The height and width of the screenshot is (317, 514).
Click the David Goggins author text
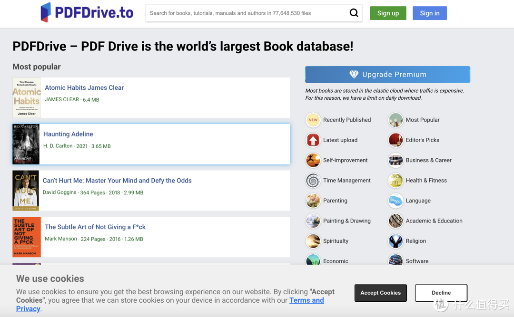click(59, 192)
